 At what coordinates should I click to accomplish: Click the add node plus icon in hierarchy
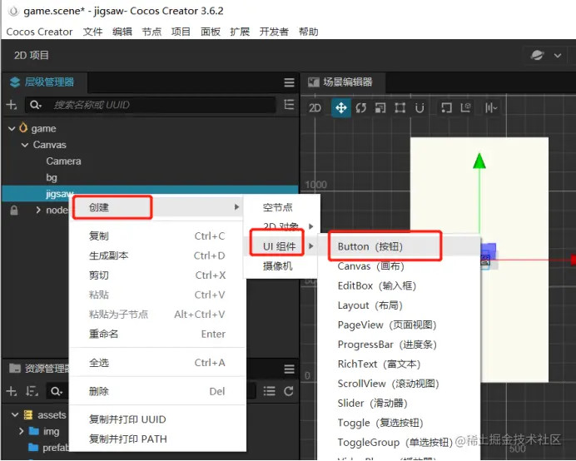click(x=12, y=105)
